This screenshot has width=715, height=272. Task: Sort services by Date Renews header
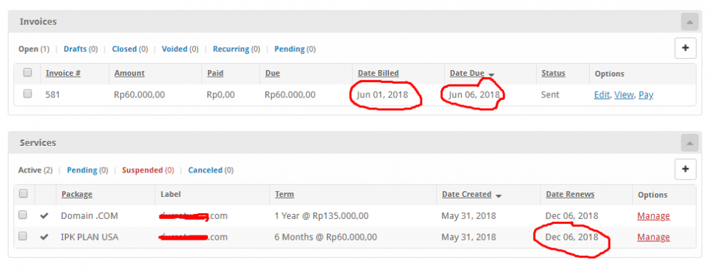(570, 195)
